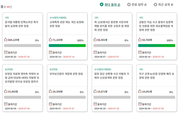Click the 기타 category on 급발진 card
Screen dimensions: 181x114
click(141, 18)
